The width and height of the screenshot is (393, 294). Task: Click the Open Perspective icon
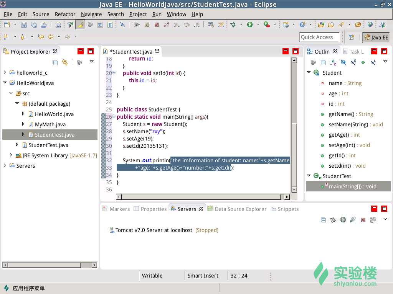click(352, 37)
